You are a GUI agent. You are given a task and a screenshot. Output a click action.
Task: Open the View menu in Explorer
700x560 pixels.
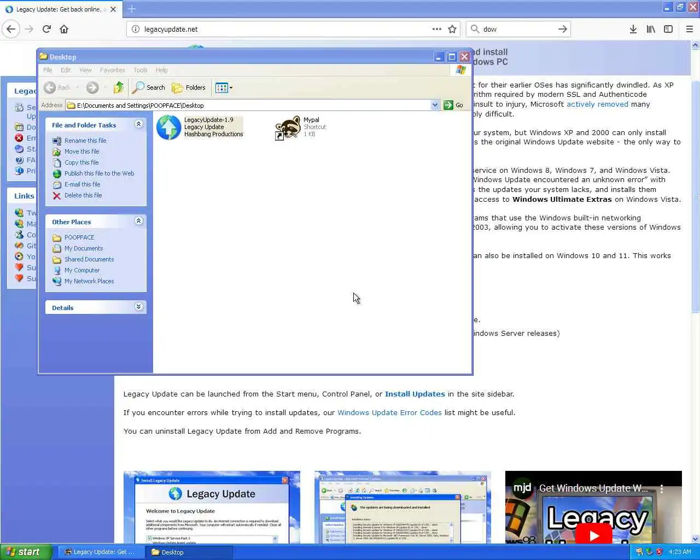85,70
